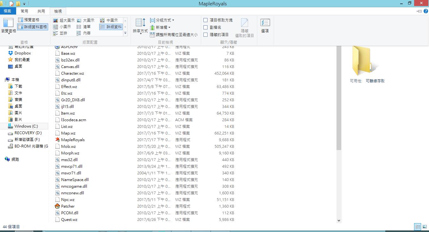Select the Patcher application file icon
Viewport: 429px width, 232px height.
57,206
